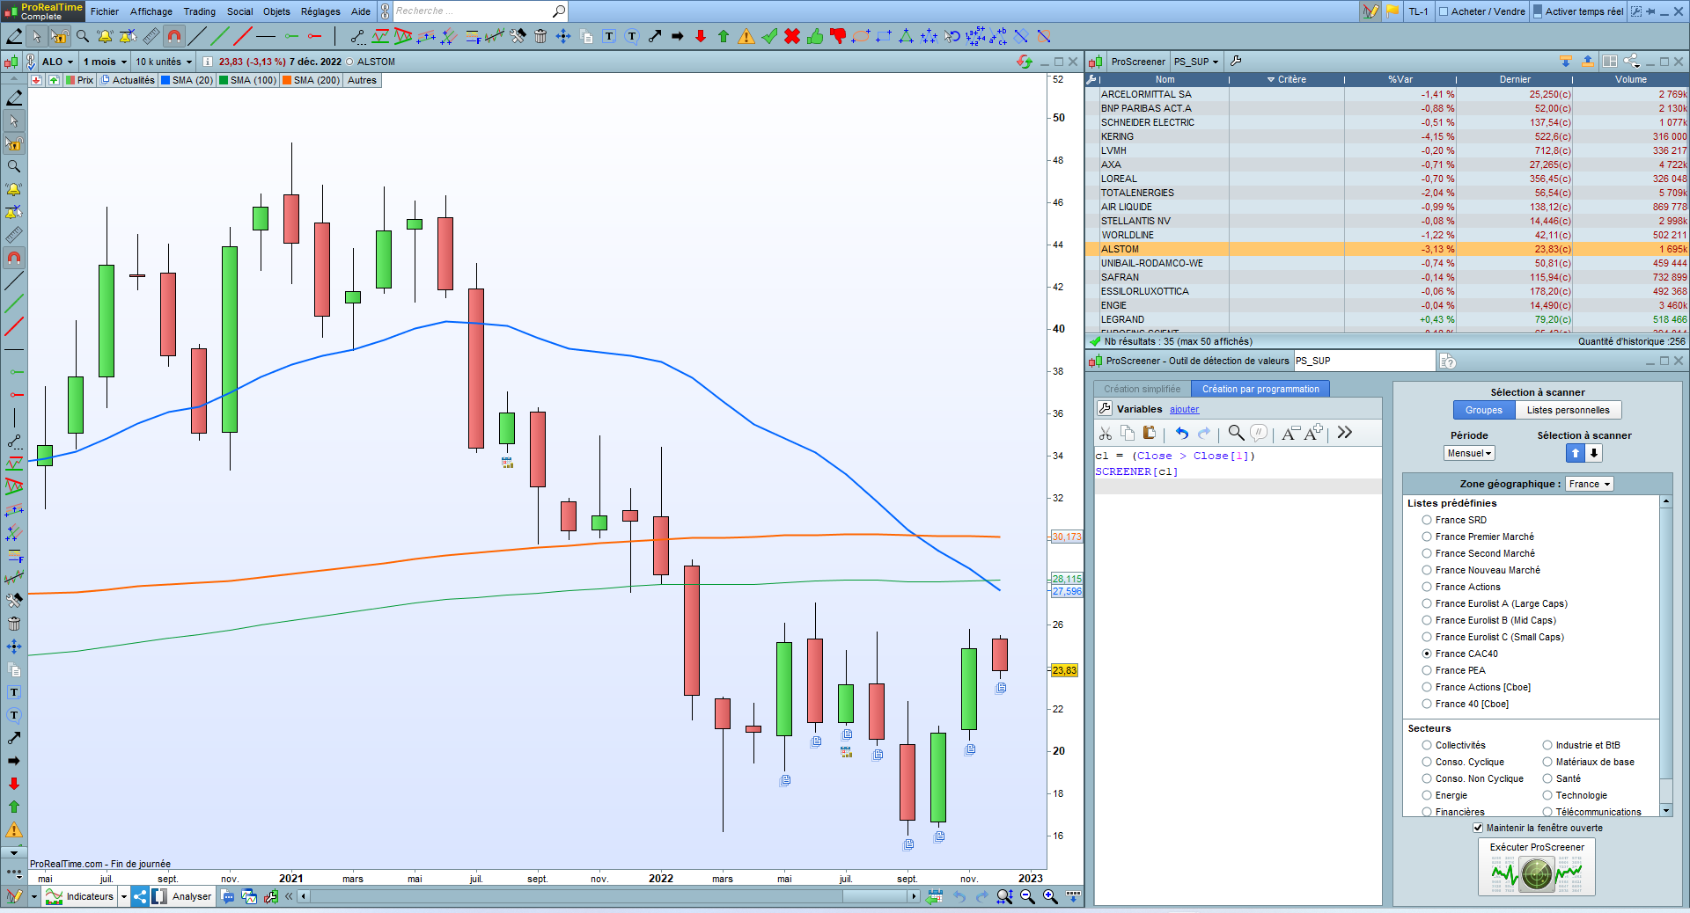Click the Analyser button
The image size is (1690, 913).
pyautogui.click(x=183, y=896)
